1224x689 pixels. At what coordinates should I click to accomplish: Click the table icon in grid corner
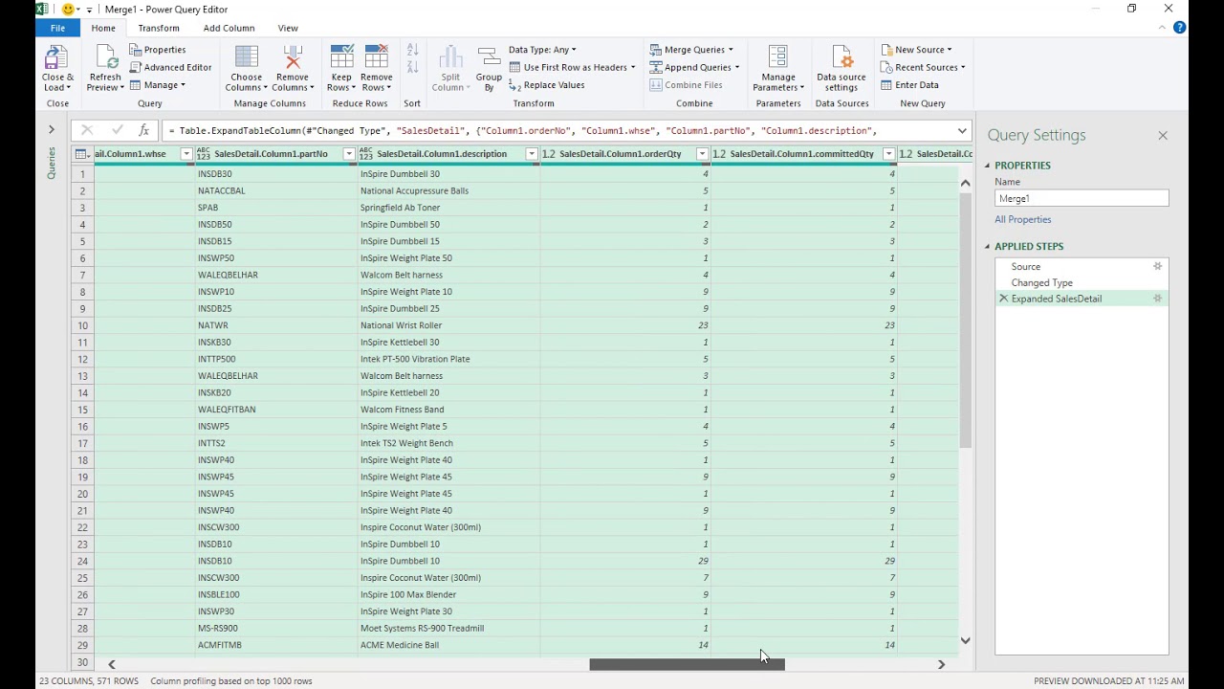(82, 154)
